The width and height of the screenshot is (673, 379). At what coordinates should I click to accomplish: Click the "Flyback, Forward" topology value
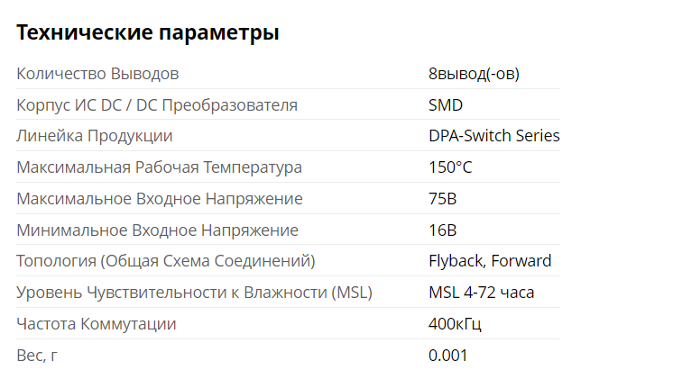[x=490, y=261]
